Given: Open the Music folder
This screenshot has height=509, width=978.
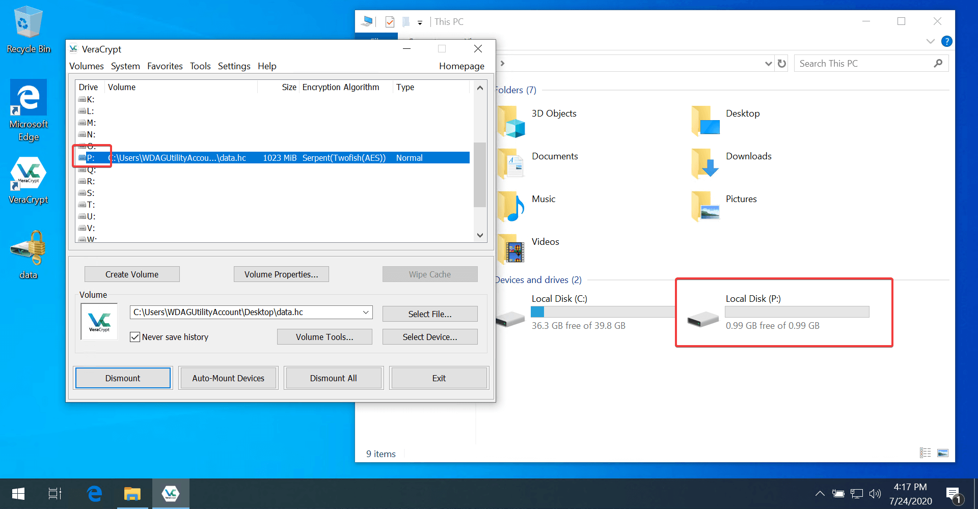Looking at the screenshot, I should click(544, 199).
